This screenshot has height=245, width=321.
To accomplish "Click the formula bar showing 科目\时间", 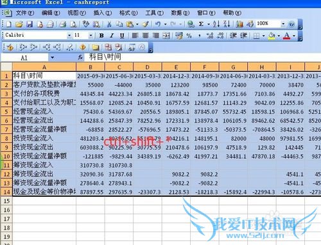I will click(x=202, y=57).
